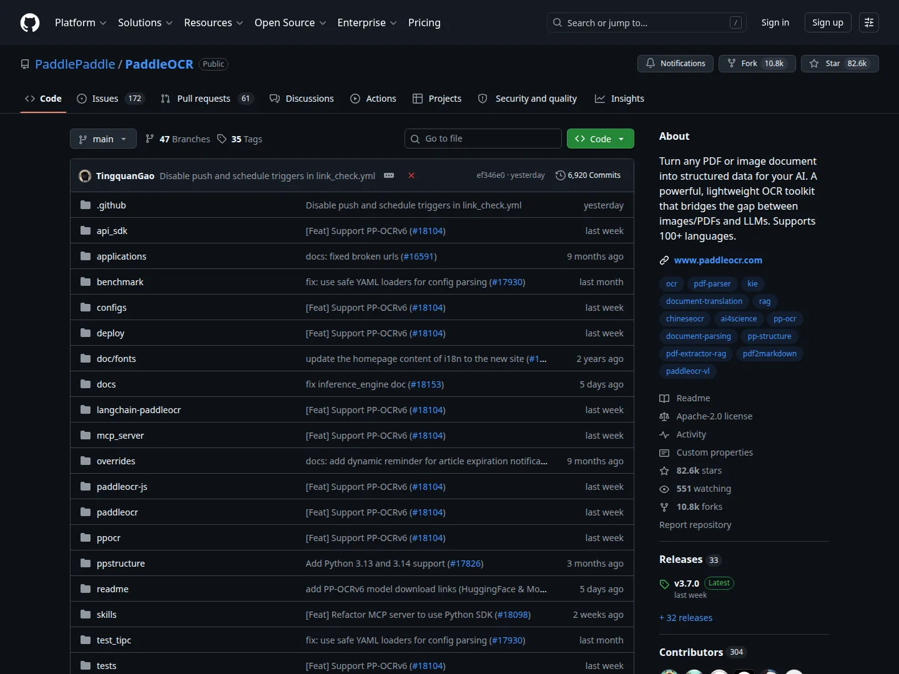Screen dimensions: 899x674
Task: Click the book icon beside Readme
Action: pos(664,398)
